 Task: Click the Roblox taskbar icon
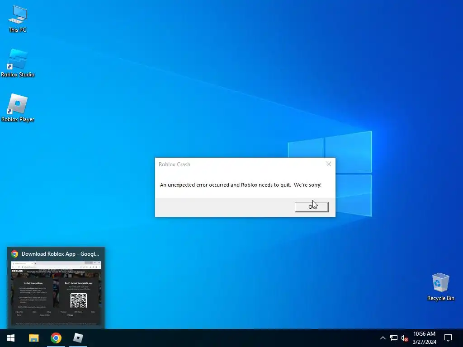[x=78, y=338]
